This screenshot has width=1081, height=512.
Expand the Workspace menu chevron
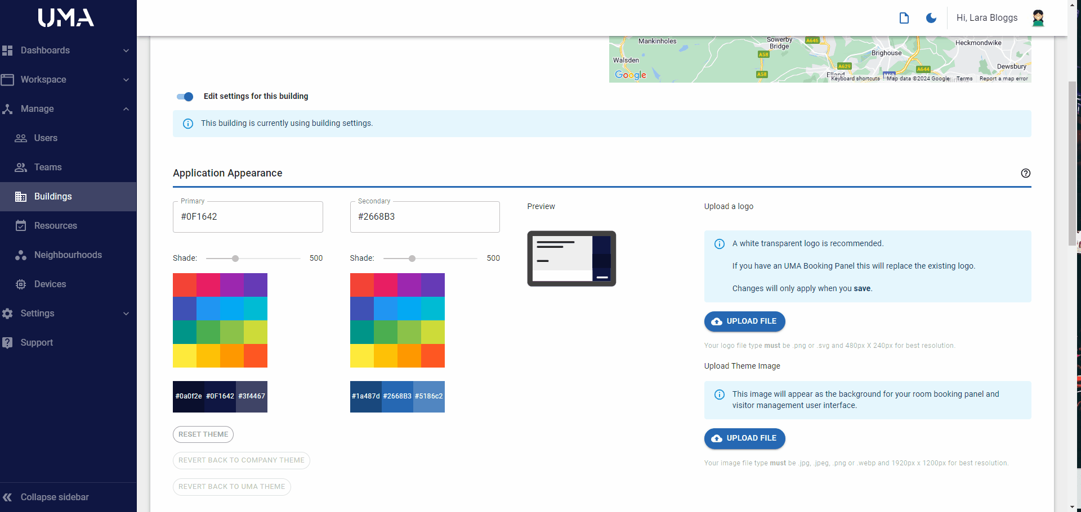pyautogui.click(x=126, y=80)
